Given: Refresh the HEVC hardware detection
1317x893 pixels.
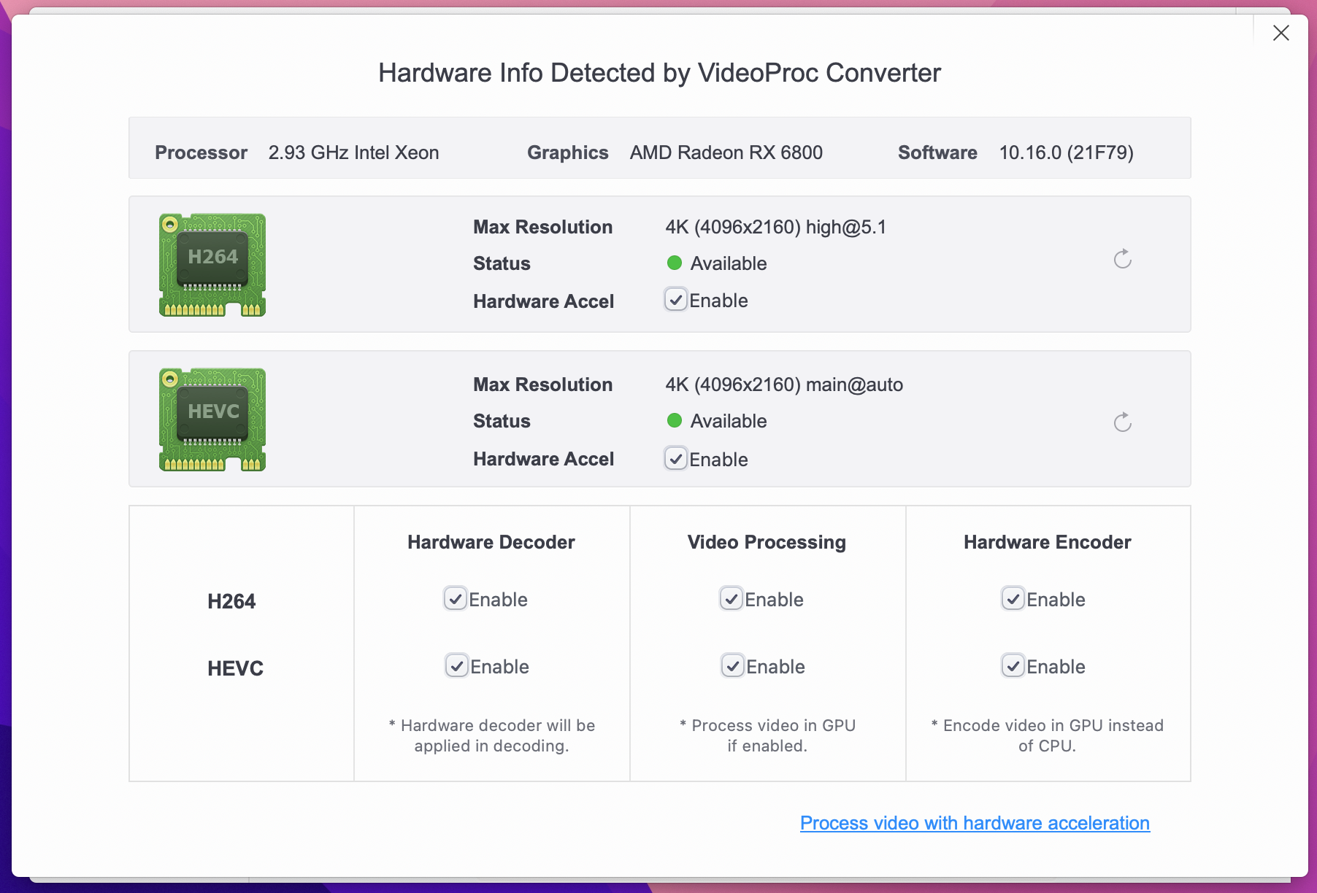Looking at the screenshot, I should [x=1123, y=422].
